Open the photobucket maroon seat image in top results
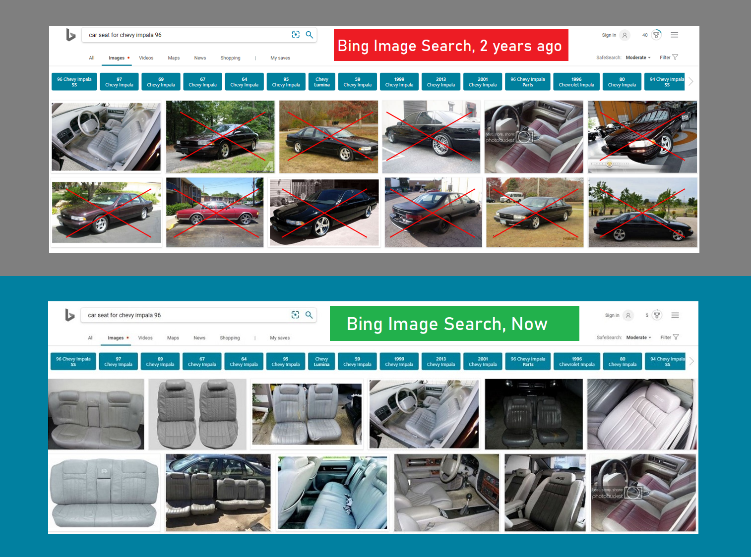 coord(534,137)
